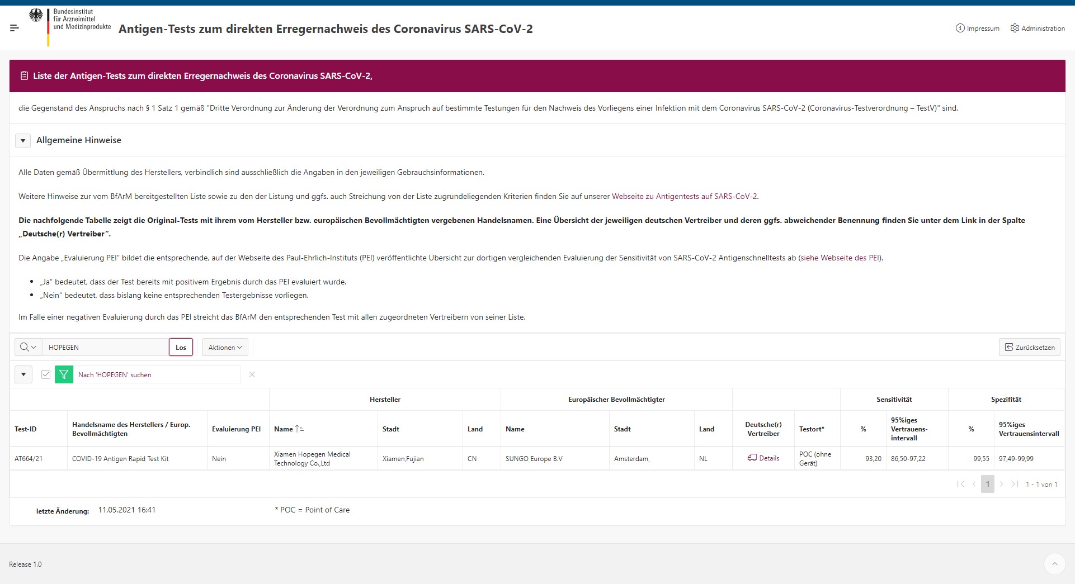Open the 'siehe Webseite des PEI' link
Image resolution: width=1075 pixels, height=584 pixels.
pyautogui.click(x=840, y=258)
